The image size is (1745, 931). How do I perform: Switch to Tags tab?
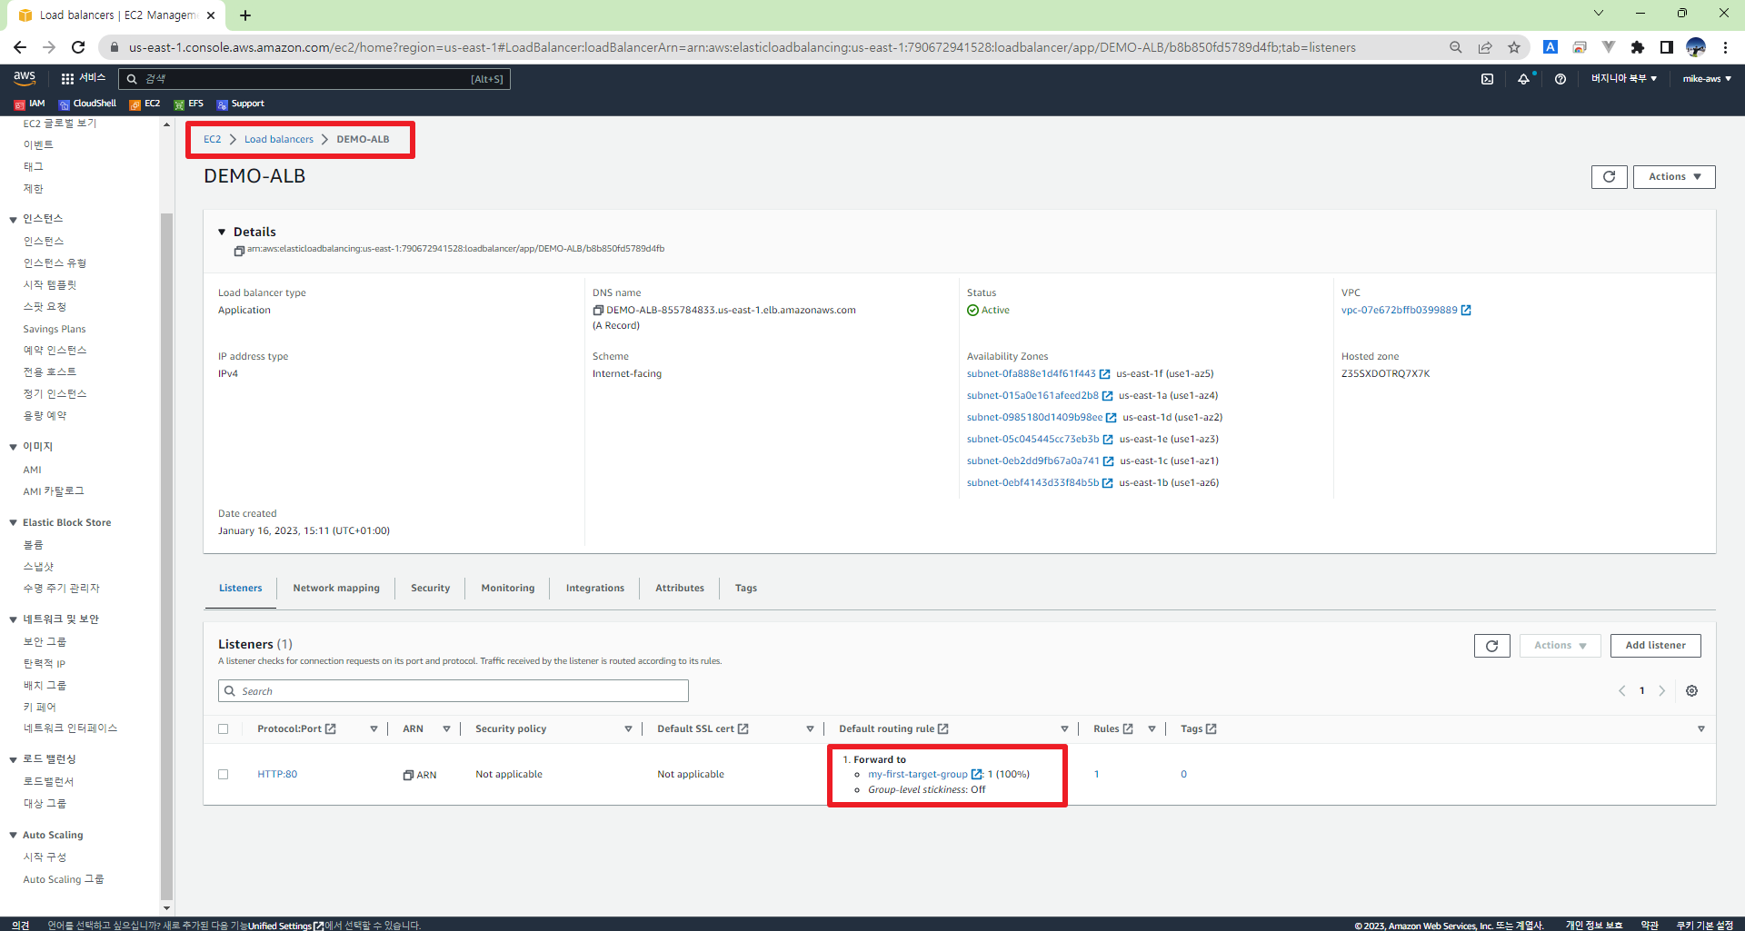[x=746, y=589]
